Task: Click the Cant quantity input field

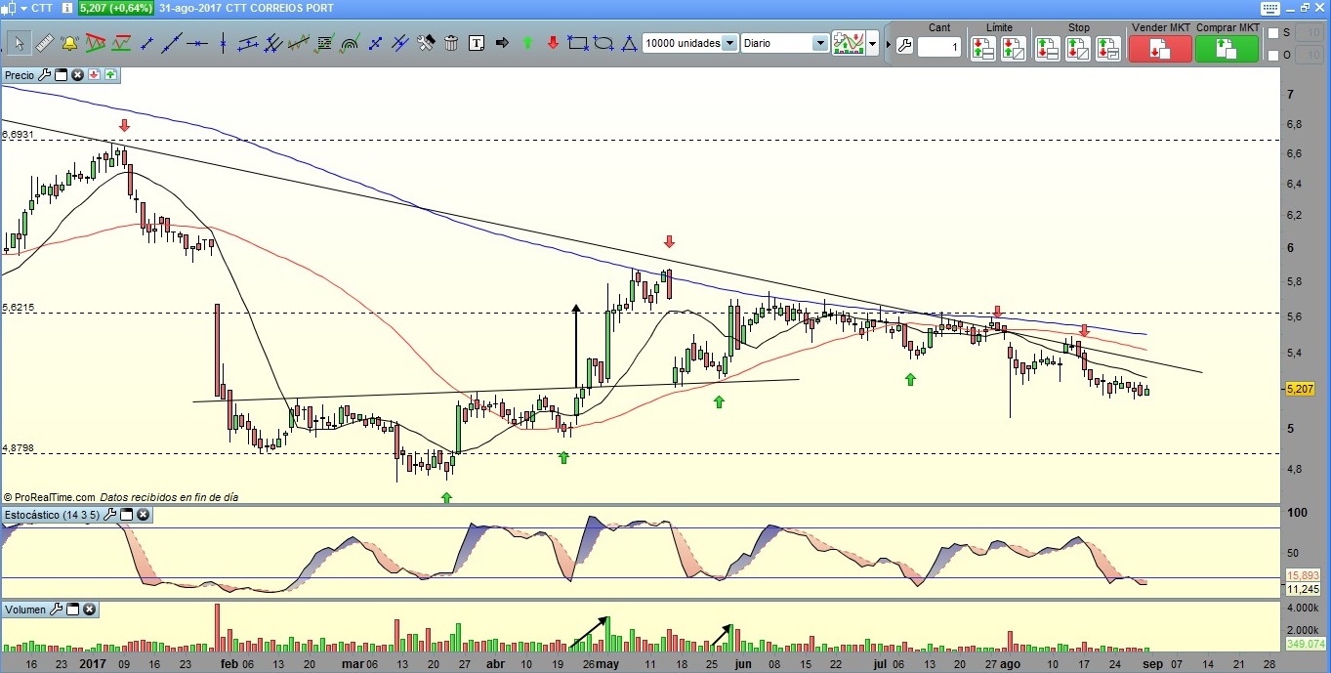Action: tap(939, 47)
